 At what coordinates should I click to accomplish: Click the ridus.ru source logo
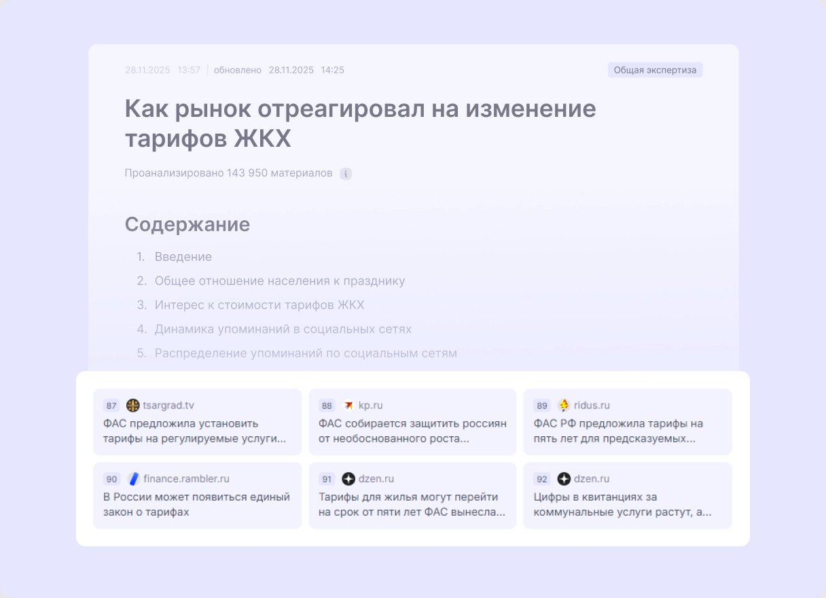[x=564, y=406]
